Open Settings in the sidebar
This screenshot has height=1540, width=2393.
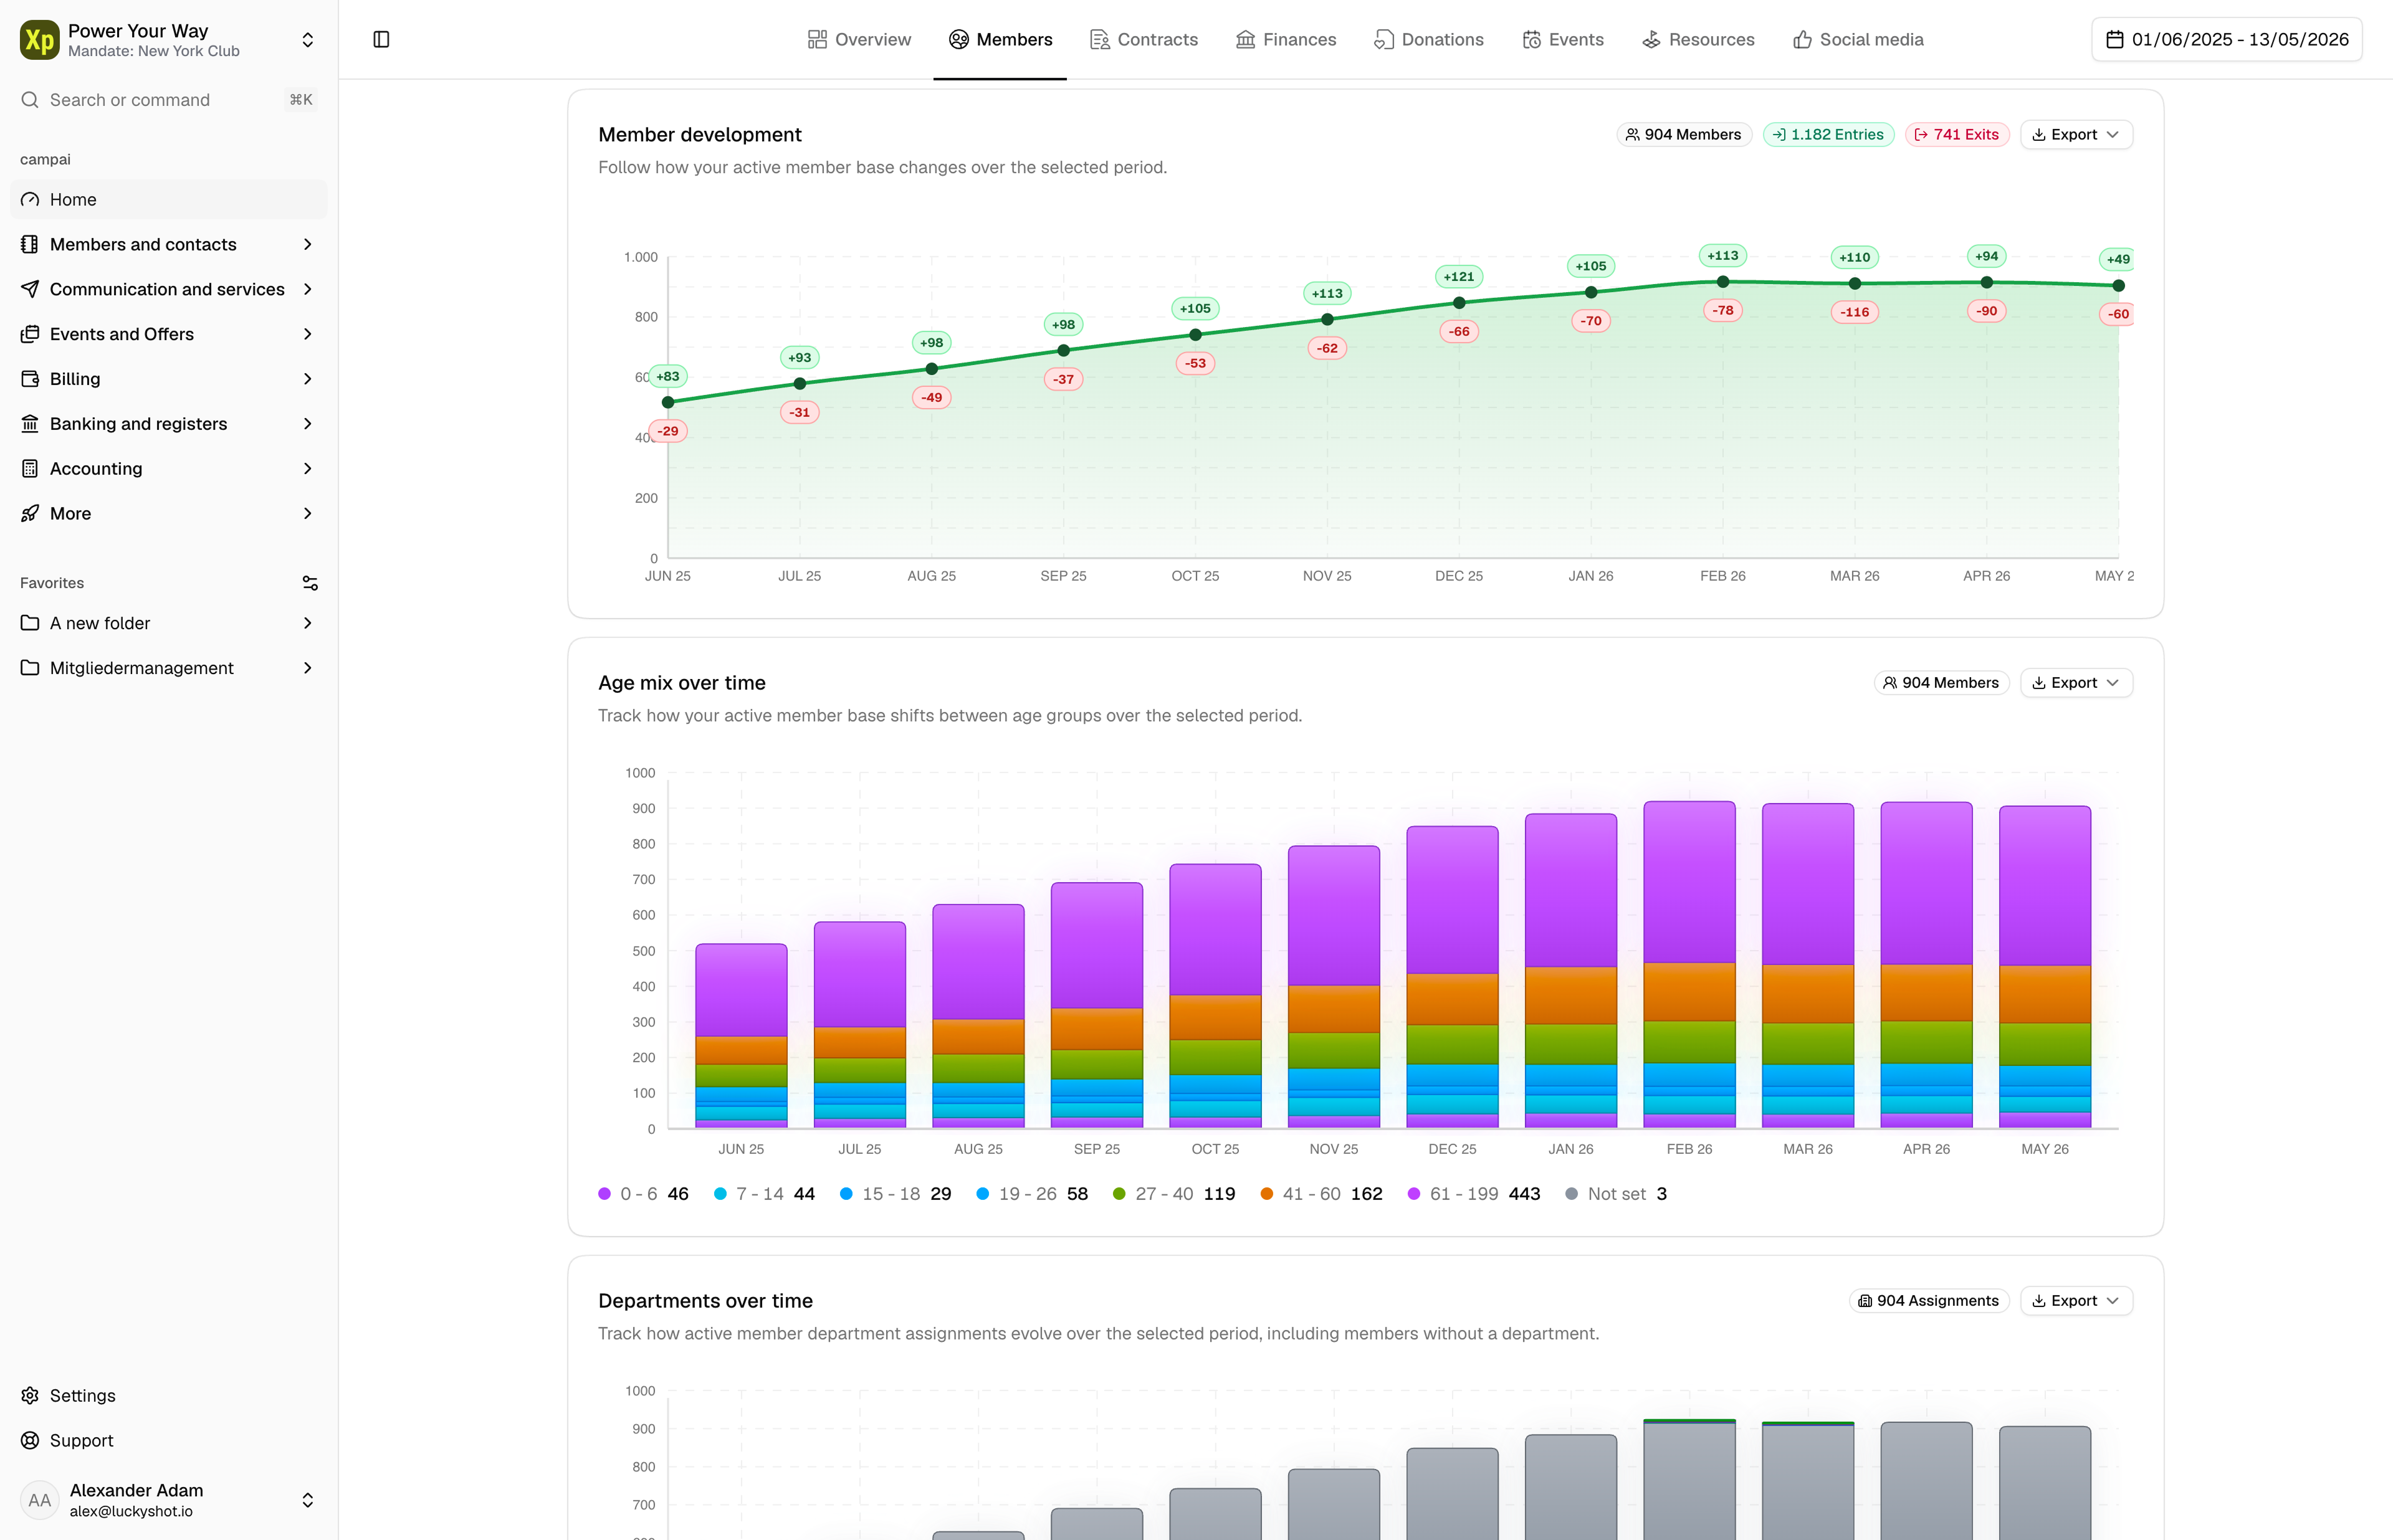pos(168,1396)
